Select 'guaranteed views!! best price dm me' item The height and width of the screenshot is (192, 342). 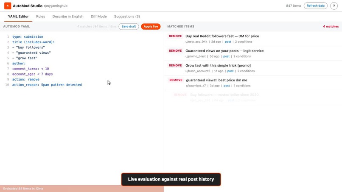(253, 83)
